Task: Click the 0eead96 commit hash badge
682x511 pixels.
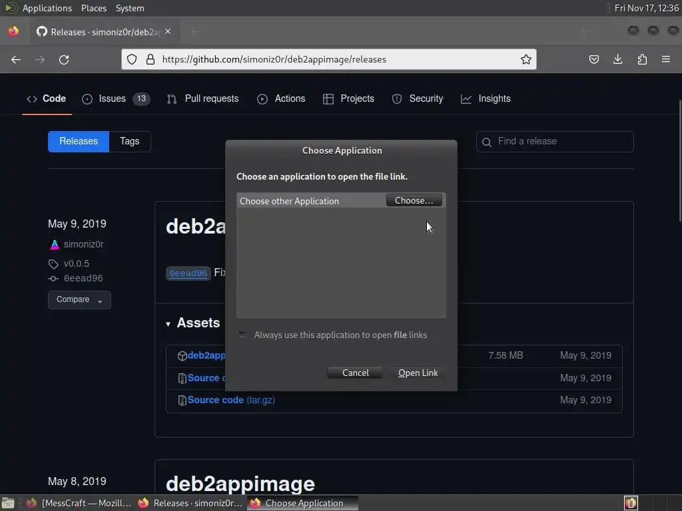Action: (188, 273)
